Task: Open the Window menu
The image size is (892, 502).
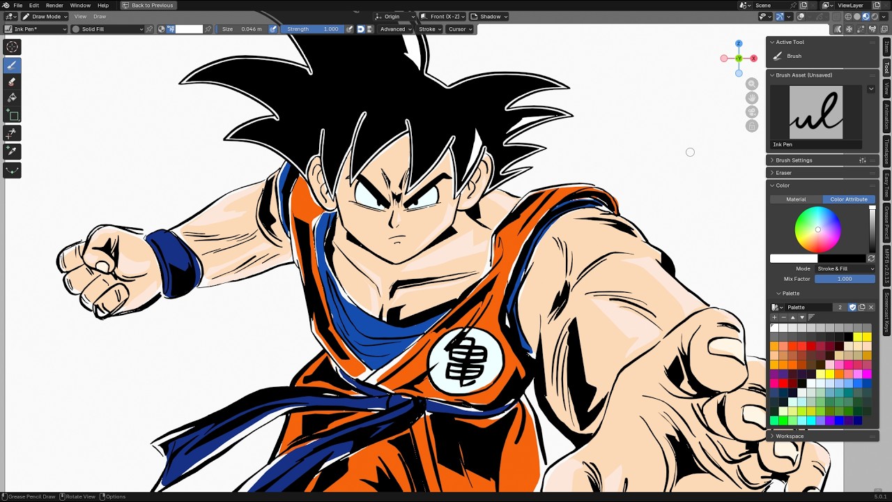Action: [x=80, y=5]
